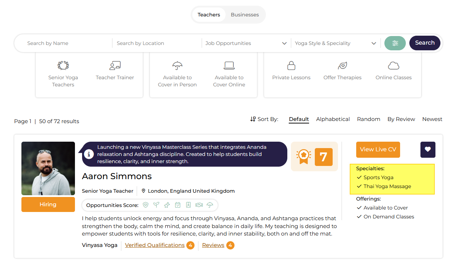Click the dark Search button
449x263 pixels.
point(425,43)
